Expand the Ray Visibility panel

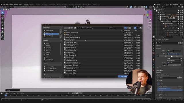pyautogui.click(x=160, y=70)
